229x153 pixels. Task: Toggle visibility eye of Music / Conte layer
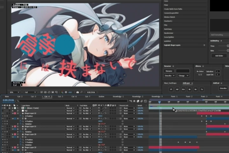(x=3, y=108)
